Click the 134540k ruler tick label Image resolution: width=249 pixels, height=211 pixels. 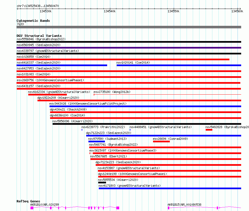pyautogui.click(x=110, y=11)
